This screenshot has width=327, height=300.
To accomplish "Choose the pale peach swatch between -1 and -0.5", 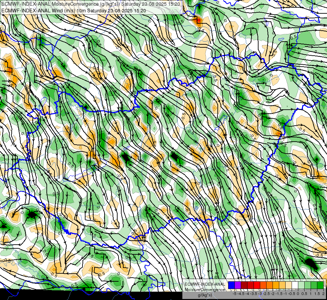I will tap(289, 285).
